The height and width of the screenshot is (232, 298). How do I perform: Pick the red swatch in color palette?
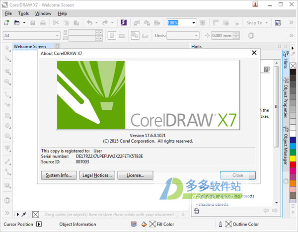pos(293,164)
